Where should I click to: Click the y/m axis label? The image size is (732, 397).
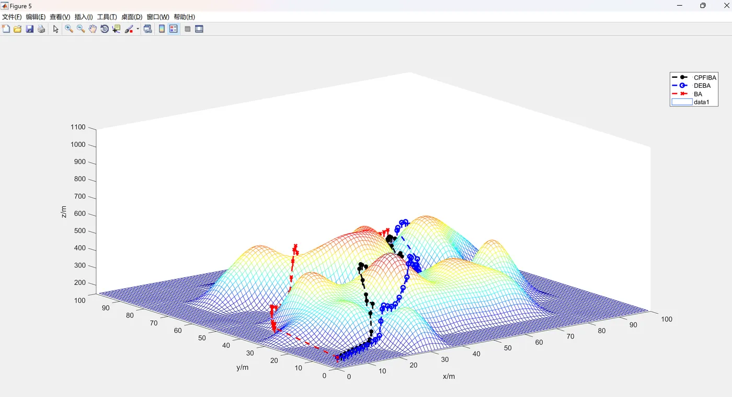click(242, 367)
